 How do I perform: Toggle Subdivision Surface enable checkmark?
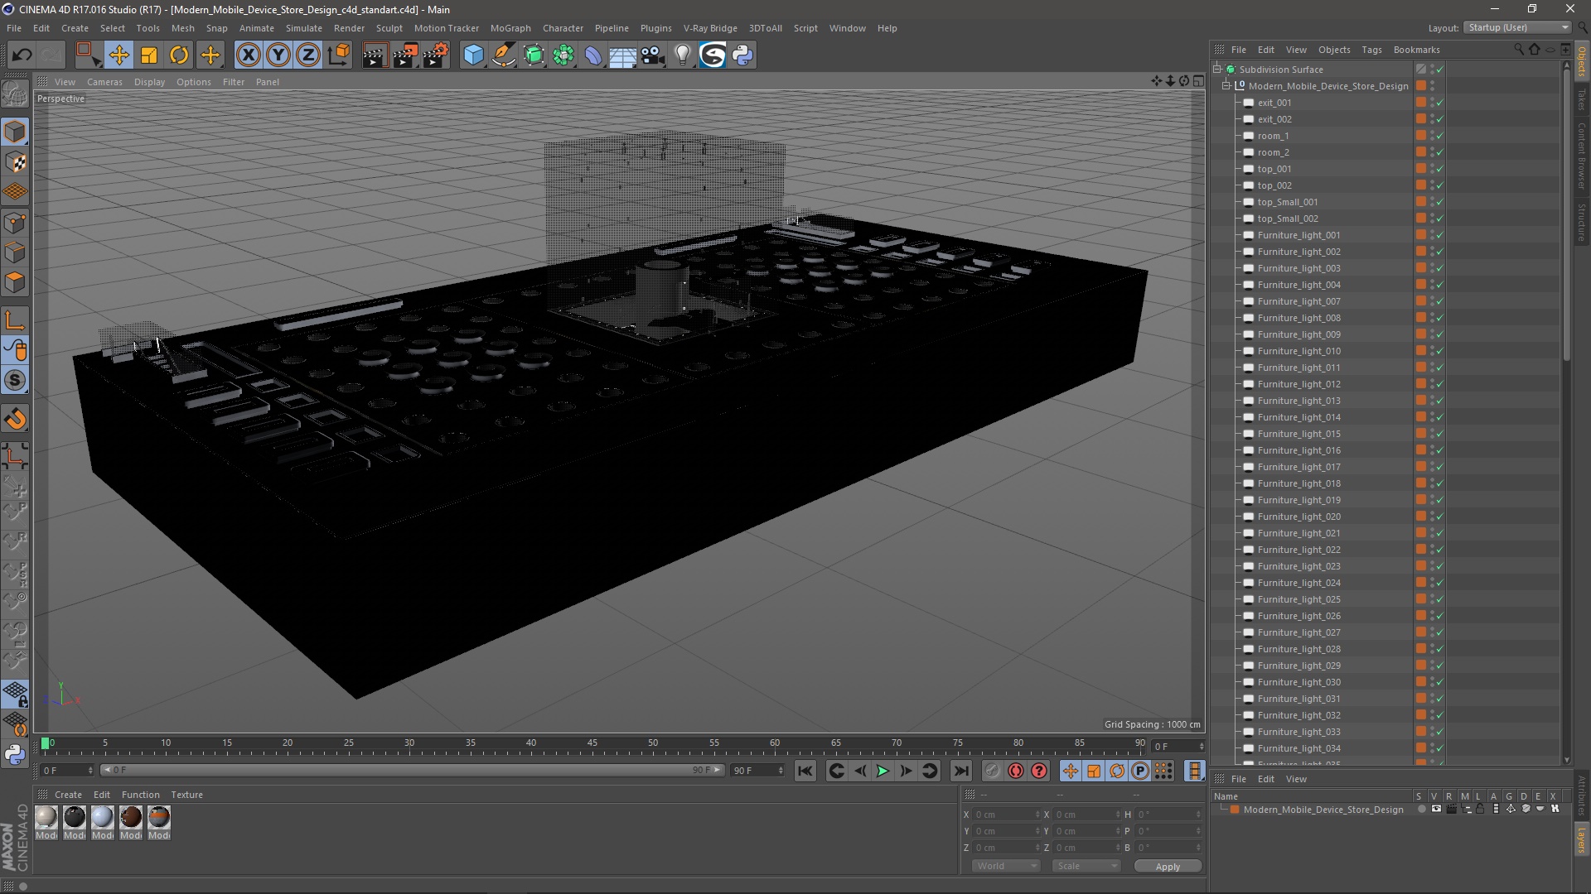click(1440, 70)
